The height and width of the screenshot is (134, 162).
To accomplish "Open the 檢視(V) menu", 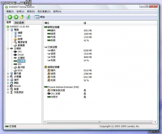I will [20, 11].
